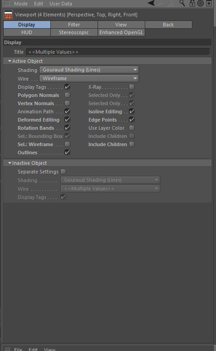Open the Edit menu at top
The image size is (216, 351).
point(39,4)
